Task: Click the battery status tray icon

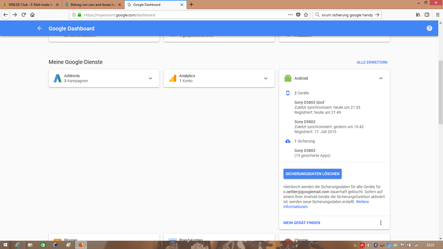Action: [409, 245]
